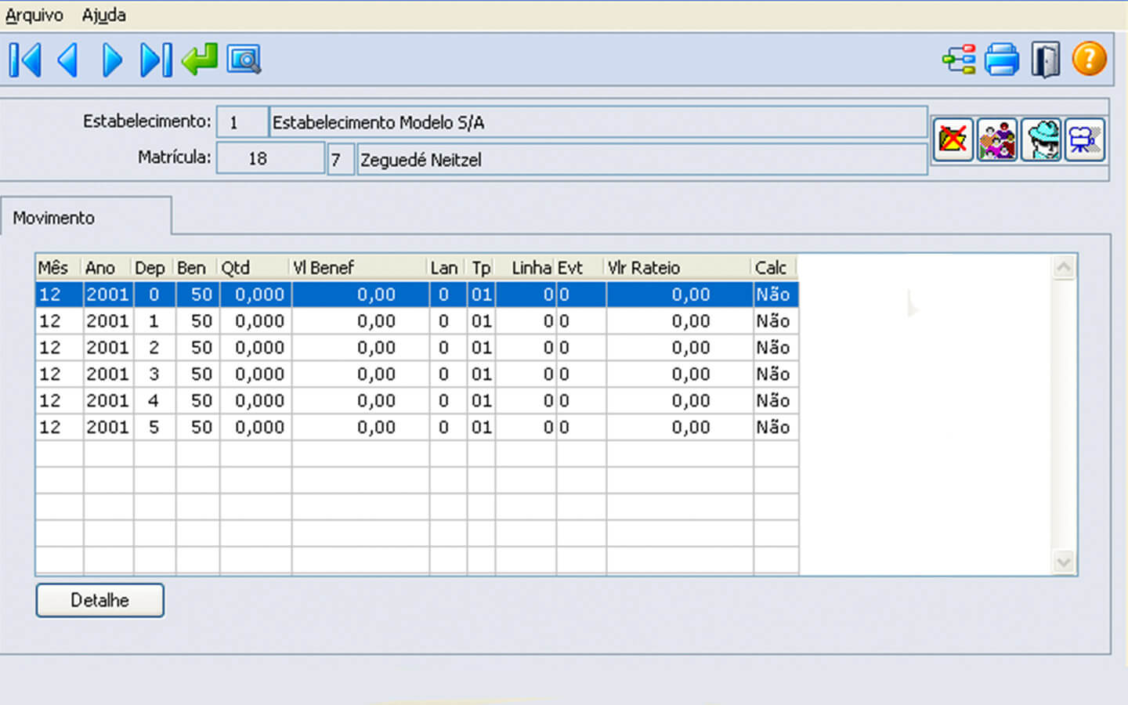Click the video camera icon button

(1085, 140)
